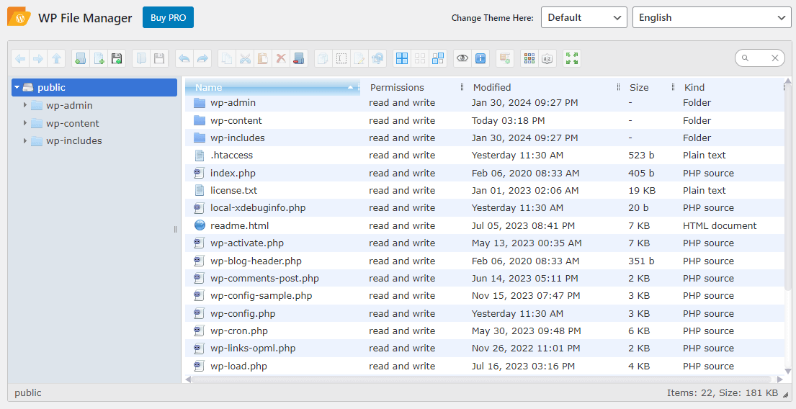Click the Back navigation arrow in toolbar

(20, 59)
